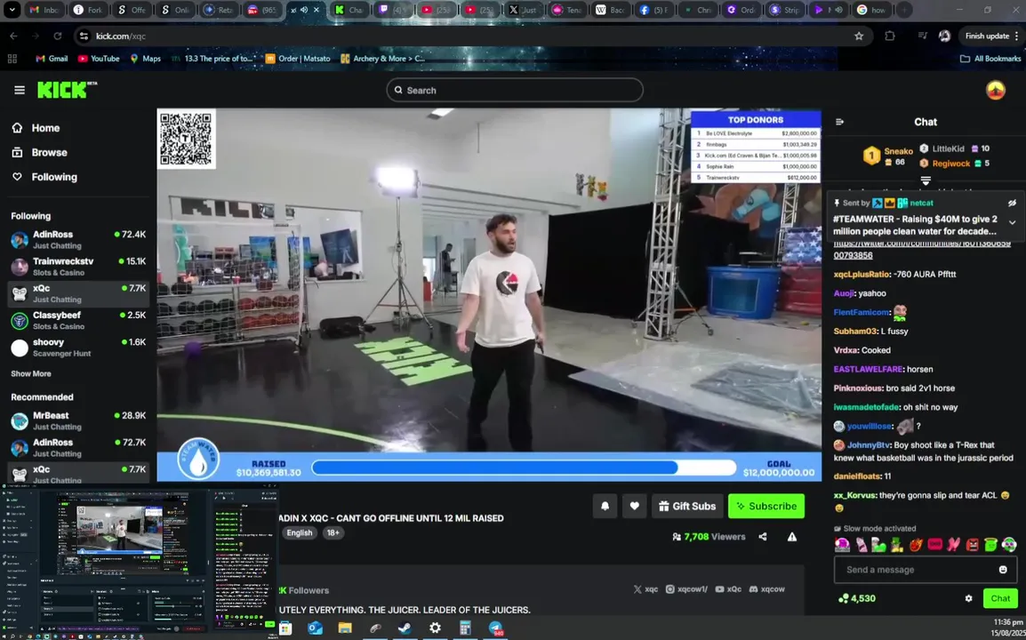Switch to the Google how tab
The width and height of the screenshot is (1026, 640).
point(871,10)
